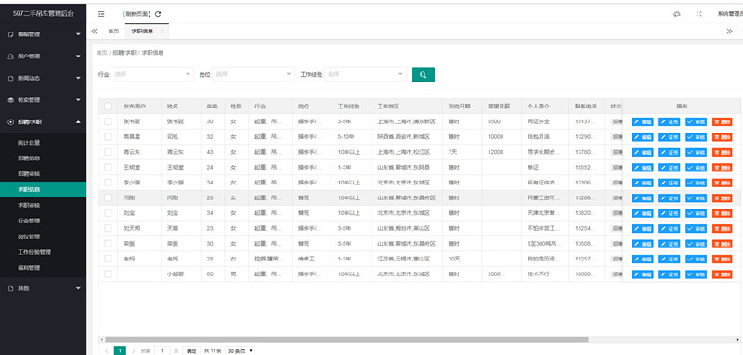Click 证书 button in the 15137 phone row

pyautogui.click(x=669, y=122)
